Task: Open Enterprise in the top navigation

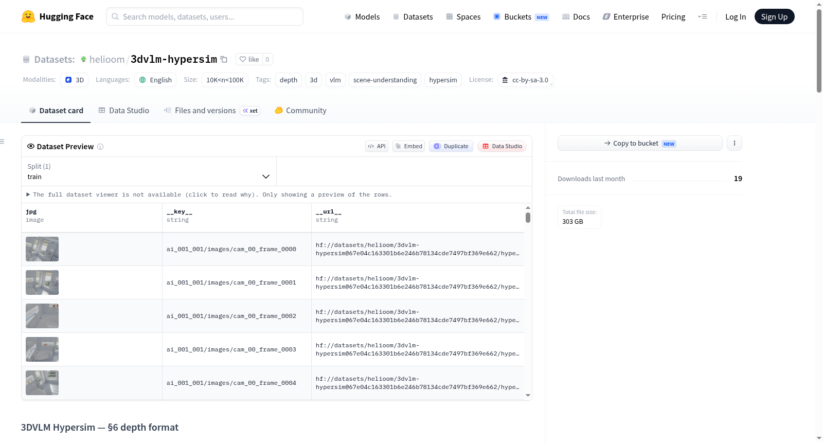Action: click(625, 16)
